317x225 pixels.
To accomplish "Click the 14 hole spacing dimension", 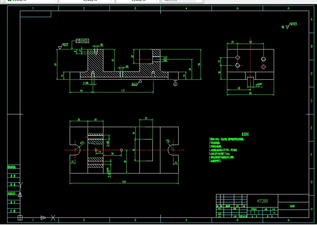I will tap(100, 152).
